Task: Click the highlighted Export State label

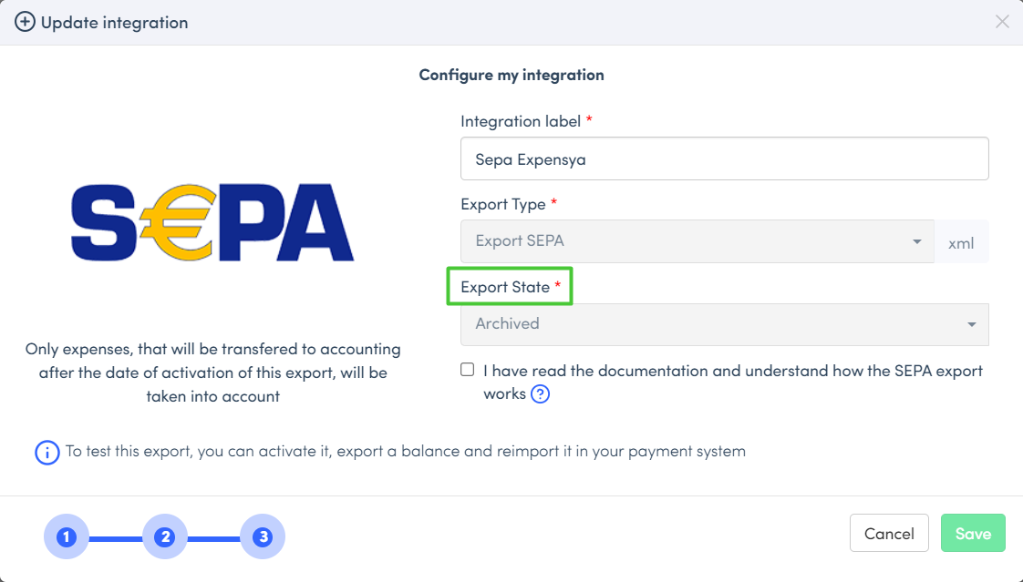Action: (510, 287)
